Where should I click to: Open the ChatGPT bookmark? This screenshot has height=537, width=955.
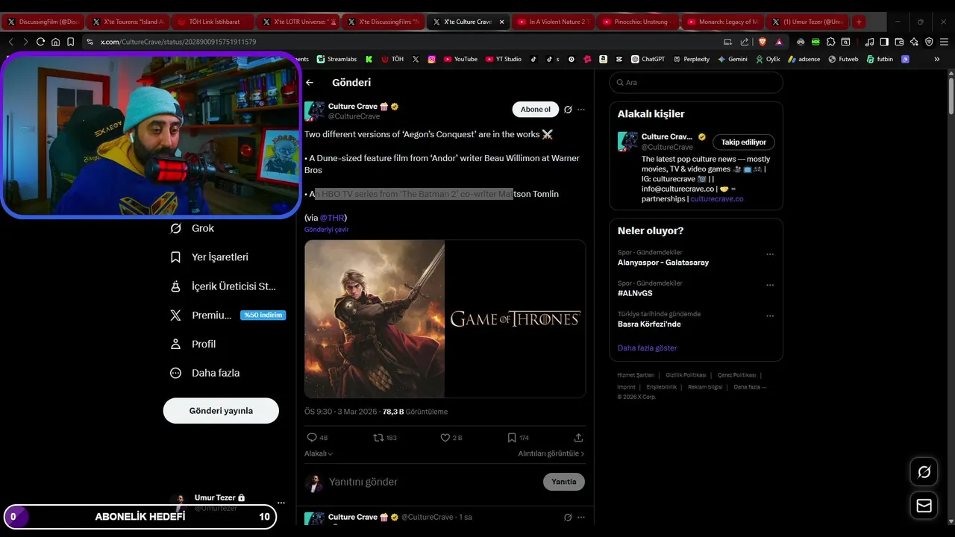[648, 59]
